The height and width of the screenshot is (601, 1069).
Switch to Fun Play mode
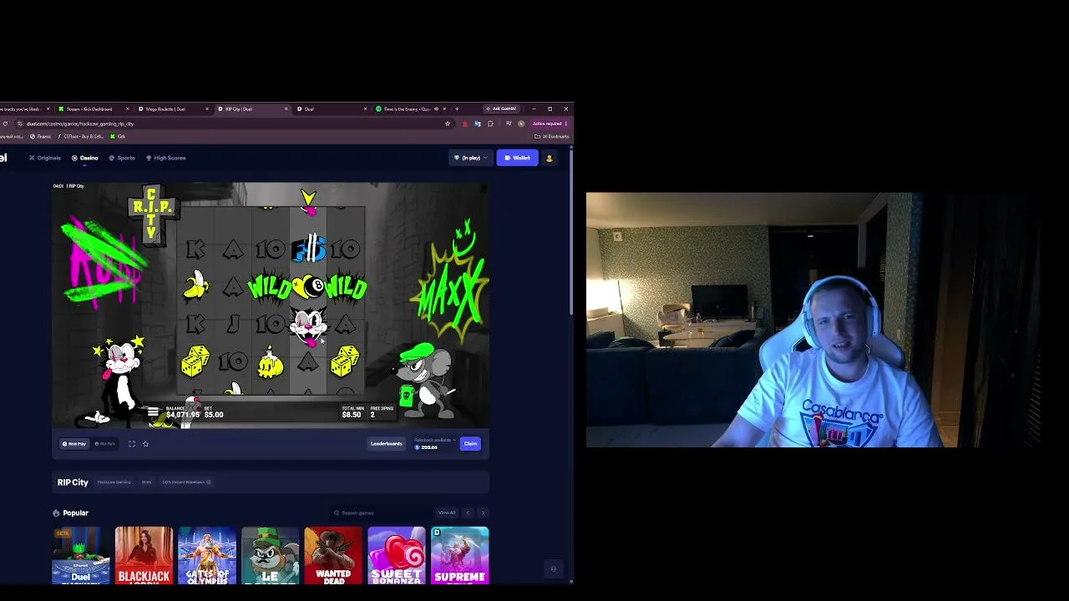coord(104,444)
